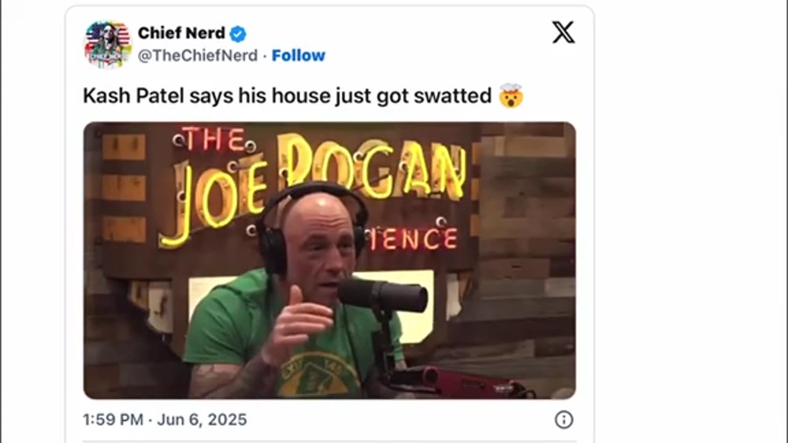Open the X logo link

coord(563,33)
